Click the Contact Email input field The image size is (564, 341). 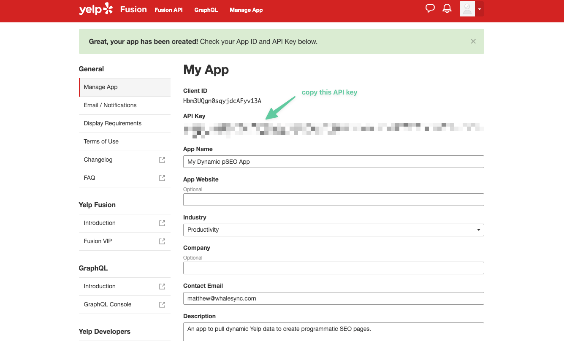[334, 298]
